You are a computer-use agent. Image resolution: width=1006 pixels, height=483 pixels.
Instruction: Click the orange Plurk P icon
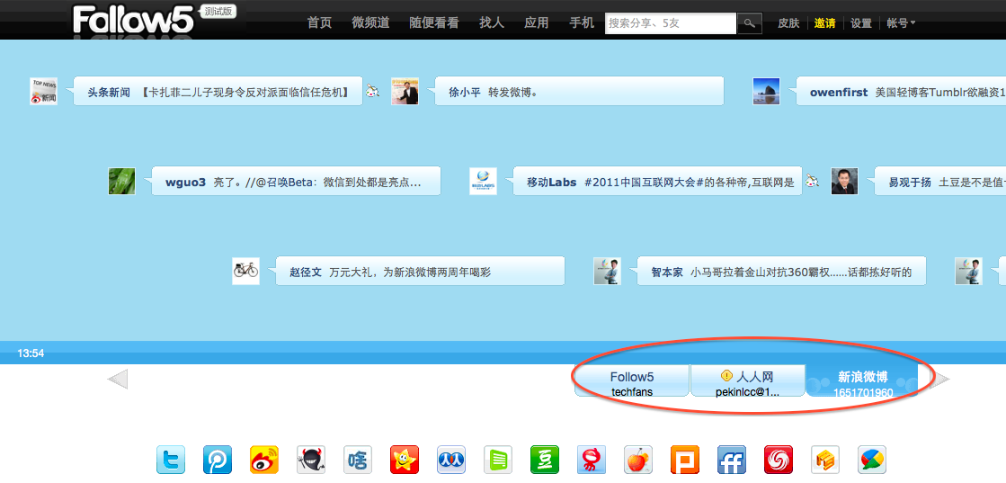(685, 460)
